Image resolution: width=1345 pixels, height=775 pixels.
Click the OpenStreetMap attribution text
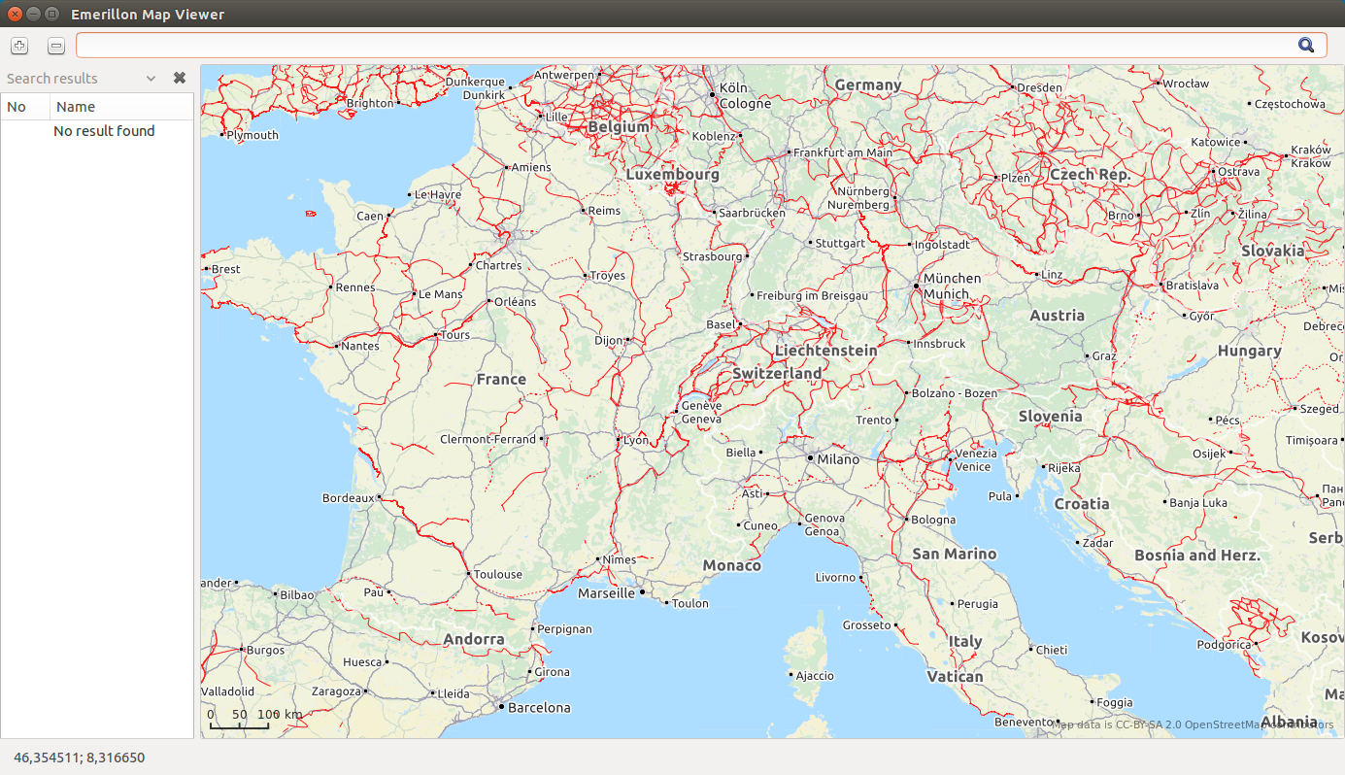(1194, 724)
